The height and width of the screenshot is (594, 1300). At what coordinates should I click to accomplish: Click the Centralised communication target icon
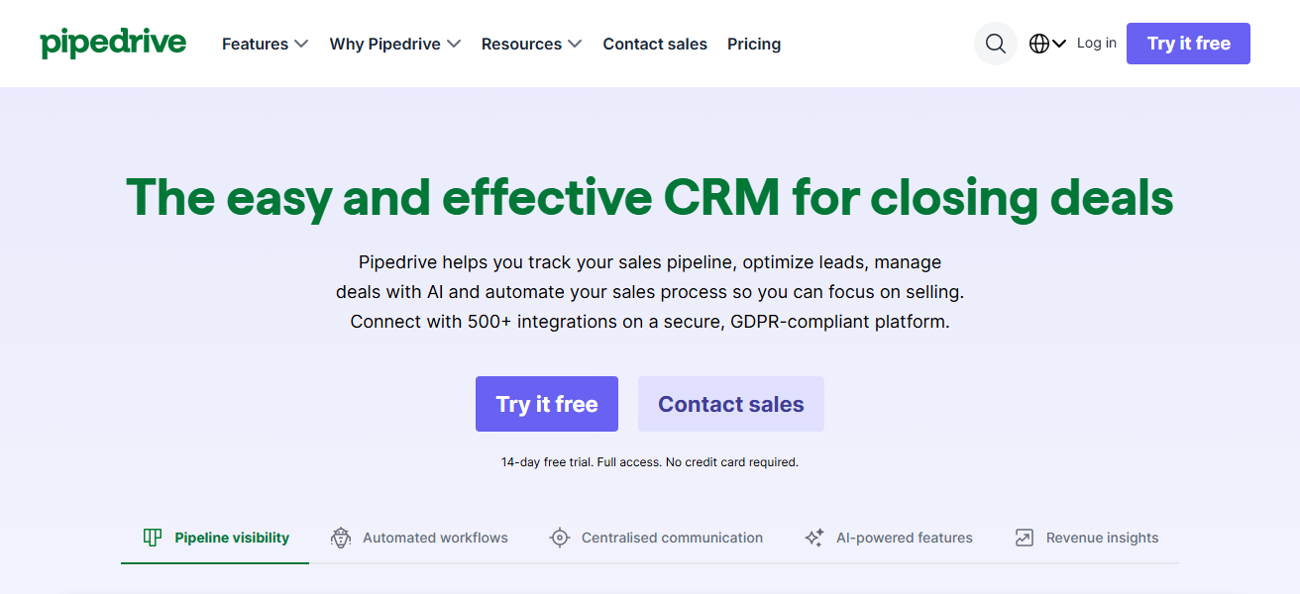point(560,538)
